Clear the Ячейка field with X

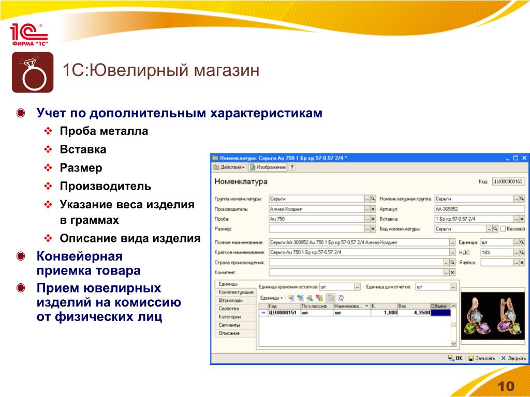522,262
